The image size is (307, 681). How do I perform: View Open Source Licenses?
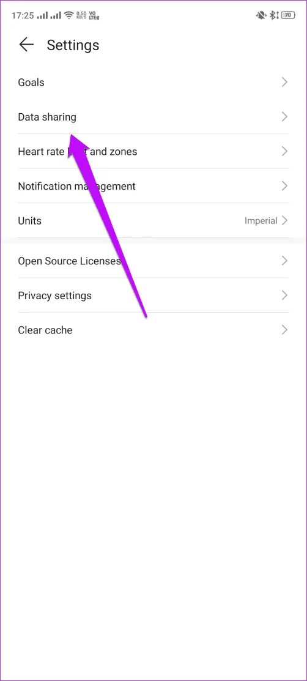point(153,261)
